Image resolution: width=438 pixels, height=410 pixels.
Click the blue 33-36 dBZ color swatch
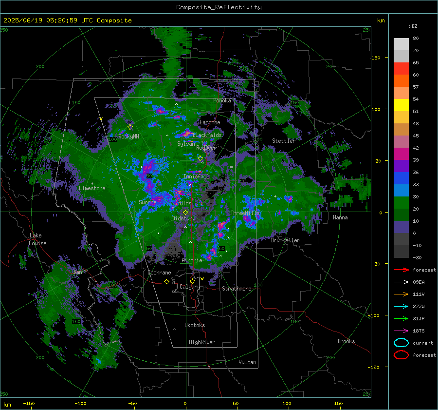tap(401, 178)
